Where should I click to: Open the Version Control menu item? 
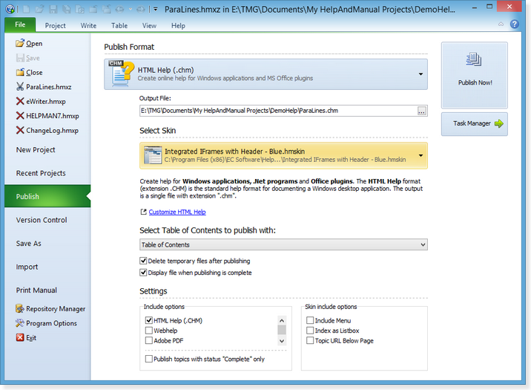pyautogui.click(x=42, y=221)
